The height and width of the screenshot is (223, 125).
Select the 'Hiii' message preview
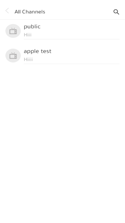point(27,35)
